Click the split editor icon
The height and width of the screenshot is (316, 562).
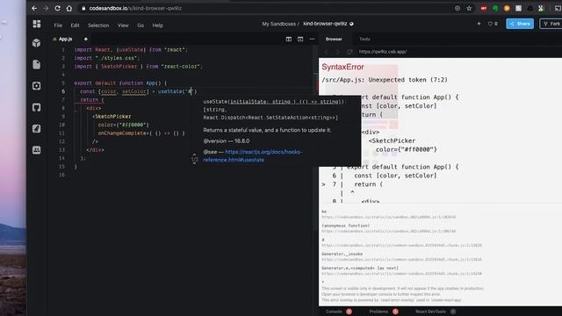click(289, 39)
